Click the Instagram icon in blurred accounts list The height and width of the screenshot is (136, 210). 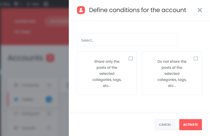pos(16,114)
